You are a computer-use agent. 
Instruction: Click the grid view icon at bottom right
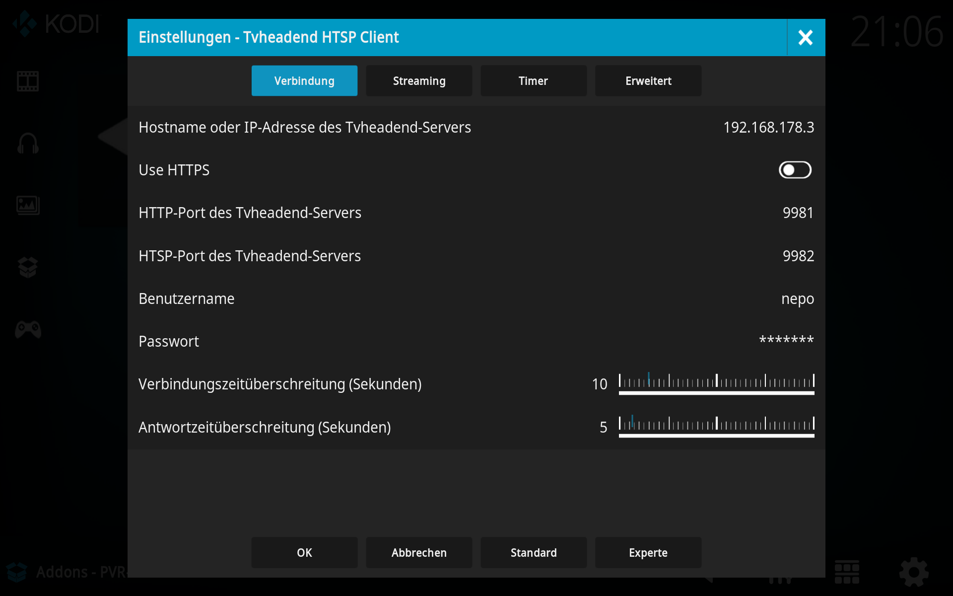click(x=847, y=572)
